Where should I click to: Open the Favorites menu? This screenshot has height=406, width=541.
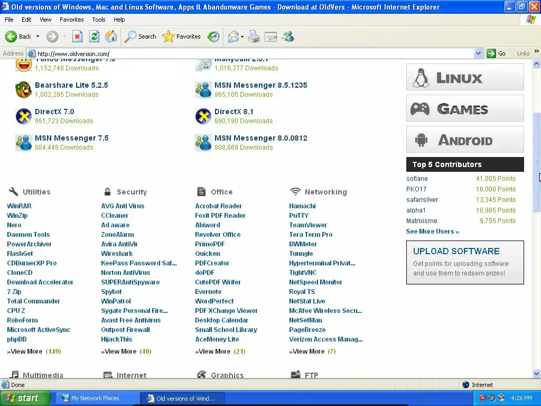71,20
